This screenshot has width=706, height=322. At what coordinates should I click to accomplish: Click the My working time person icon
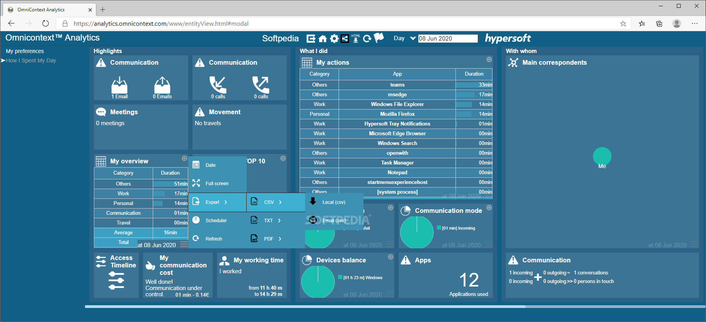224,260
